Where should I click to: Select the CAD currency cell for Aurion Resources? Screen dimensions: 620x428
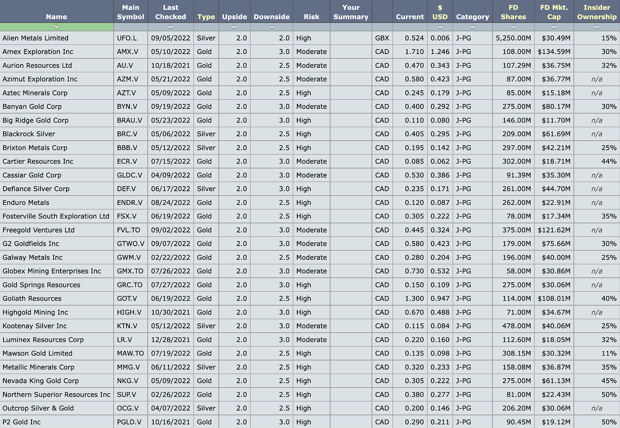(x=382, y=65)
